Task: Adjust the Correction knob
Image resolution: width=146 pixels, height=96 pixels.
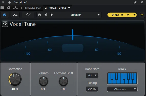Action: point(15,79)
